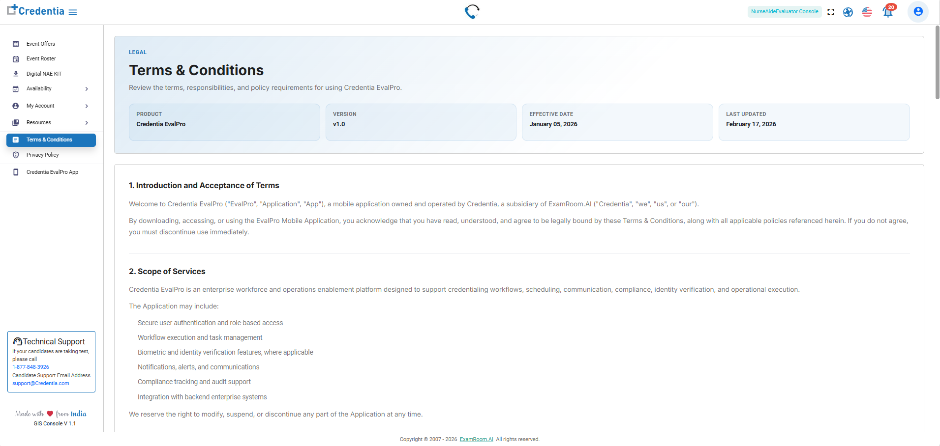Image resolution: width=940 pixels, height=446 pixels.
Task: Click the version value v1.0
Action: [339, 124]
